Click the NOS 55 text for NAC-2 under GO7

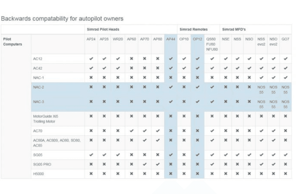(x=285, y=89)
